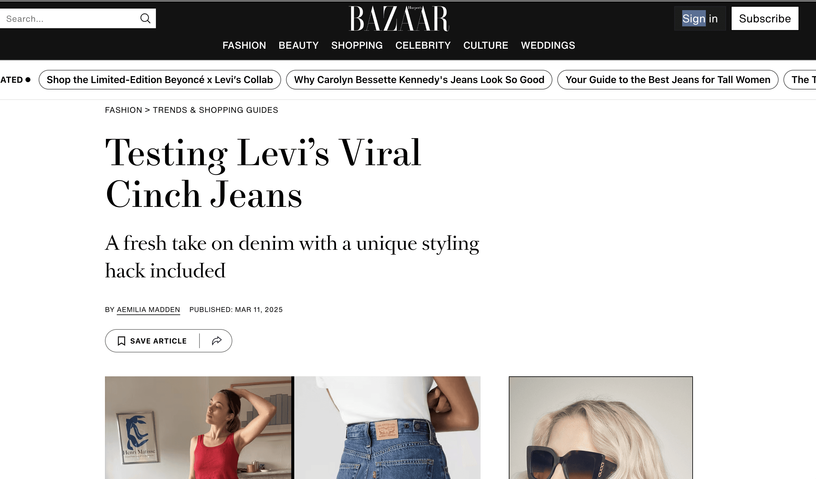Image resolution: width=816 pixels, height=479 pixels.
Task: Open Beyoncé x Levi's Collab related link
Action: [x=160, y=80]
